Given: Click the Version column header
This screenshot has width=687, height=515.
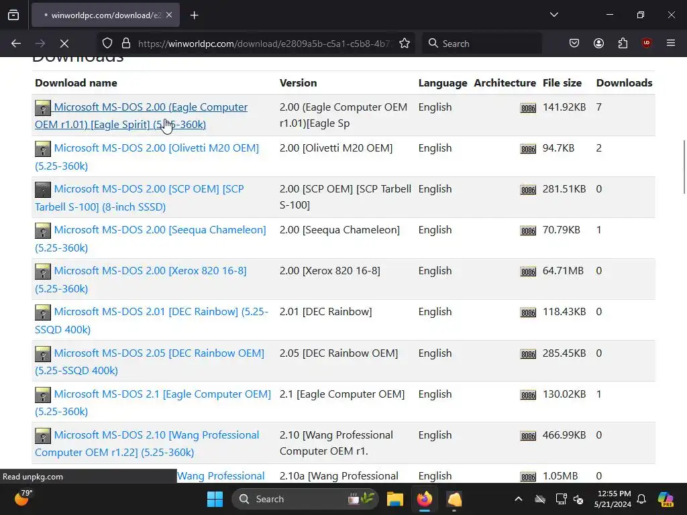Looking at the screenshot, I should (x=298, y=82).
